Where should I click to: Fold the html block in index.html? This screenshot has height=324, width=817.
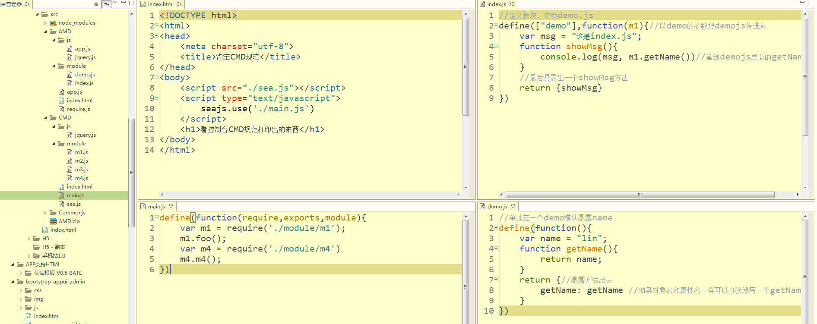tap(156, 25)
